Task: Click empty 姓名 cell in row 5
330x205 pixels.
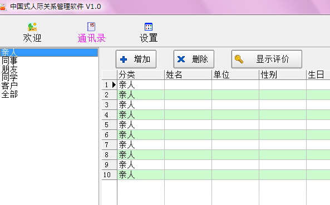Action: click(188, 125)
